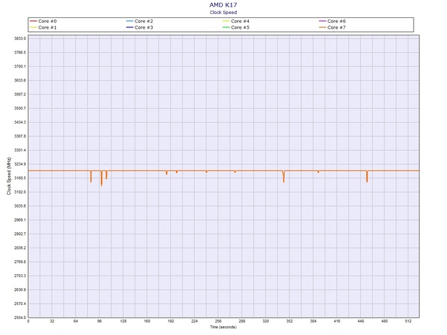Click the Core #5 legend entry
The width and height of the screenshot is (447, 335).
click(236, 27)
